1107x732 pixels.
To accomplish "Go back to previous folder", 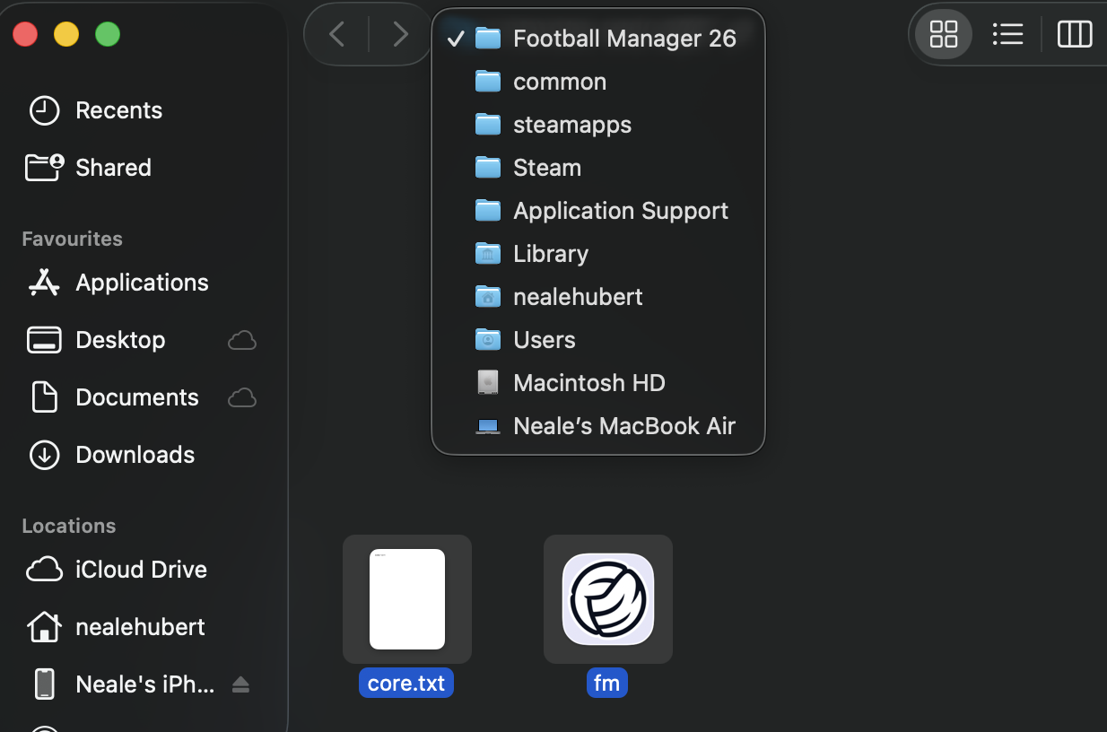I will coord(337,35).
